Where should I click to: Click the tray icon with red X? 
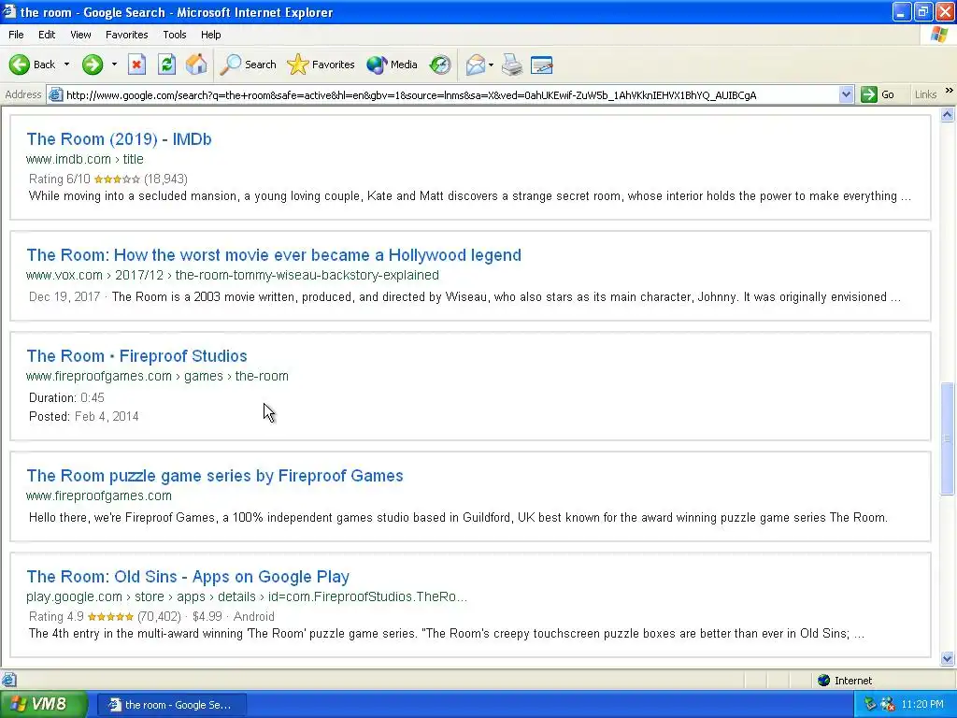click(888, 704)
